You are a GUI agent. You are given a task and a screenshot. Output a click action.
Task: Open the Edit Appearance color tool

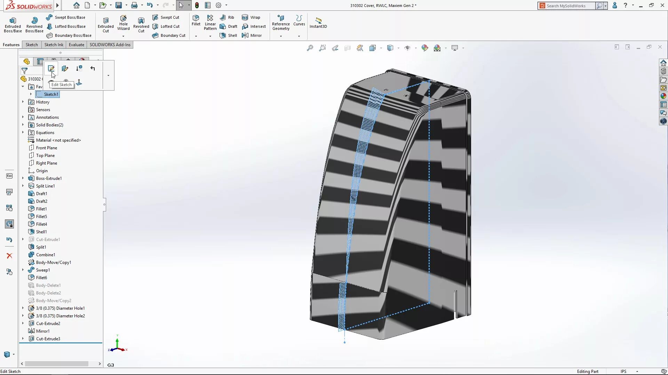coord(425,48)
